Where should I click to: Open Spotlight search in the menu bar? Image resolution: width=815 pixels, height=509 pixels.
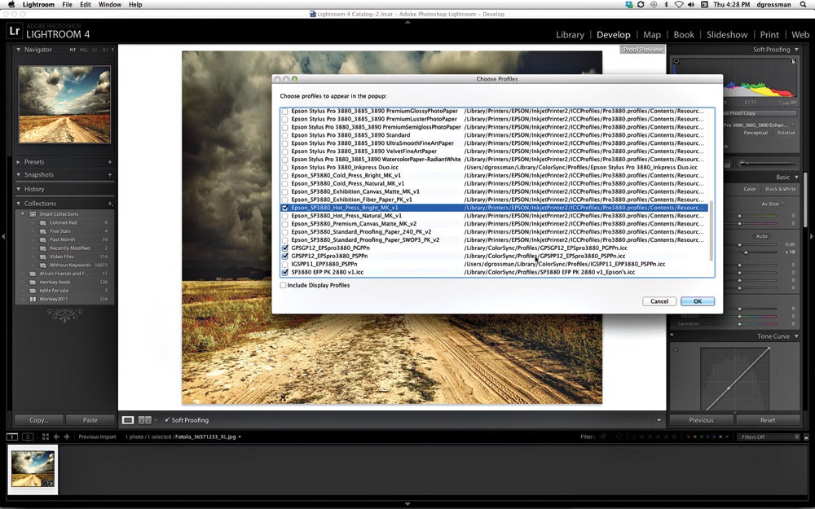[x=803, y=5]
